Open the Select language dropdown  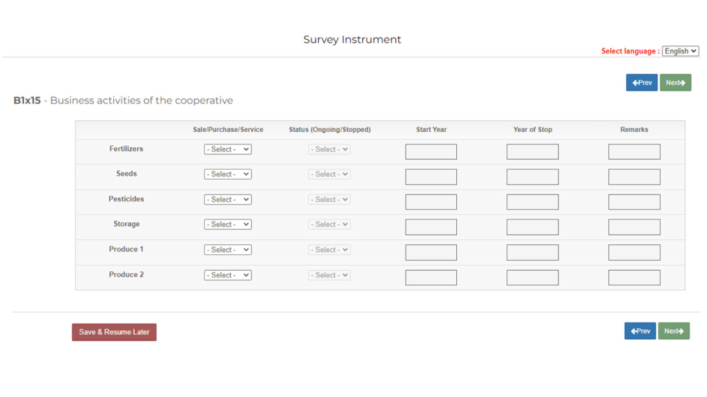680,51
